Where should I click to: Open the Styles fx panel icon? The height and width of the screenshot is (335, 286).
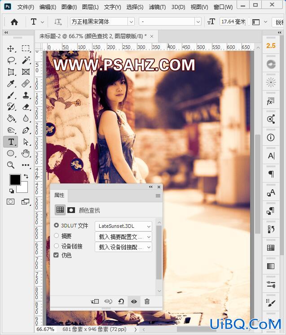[x=271, y=101]
